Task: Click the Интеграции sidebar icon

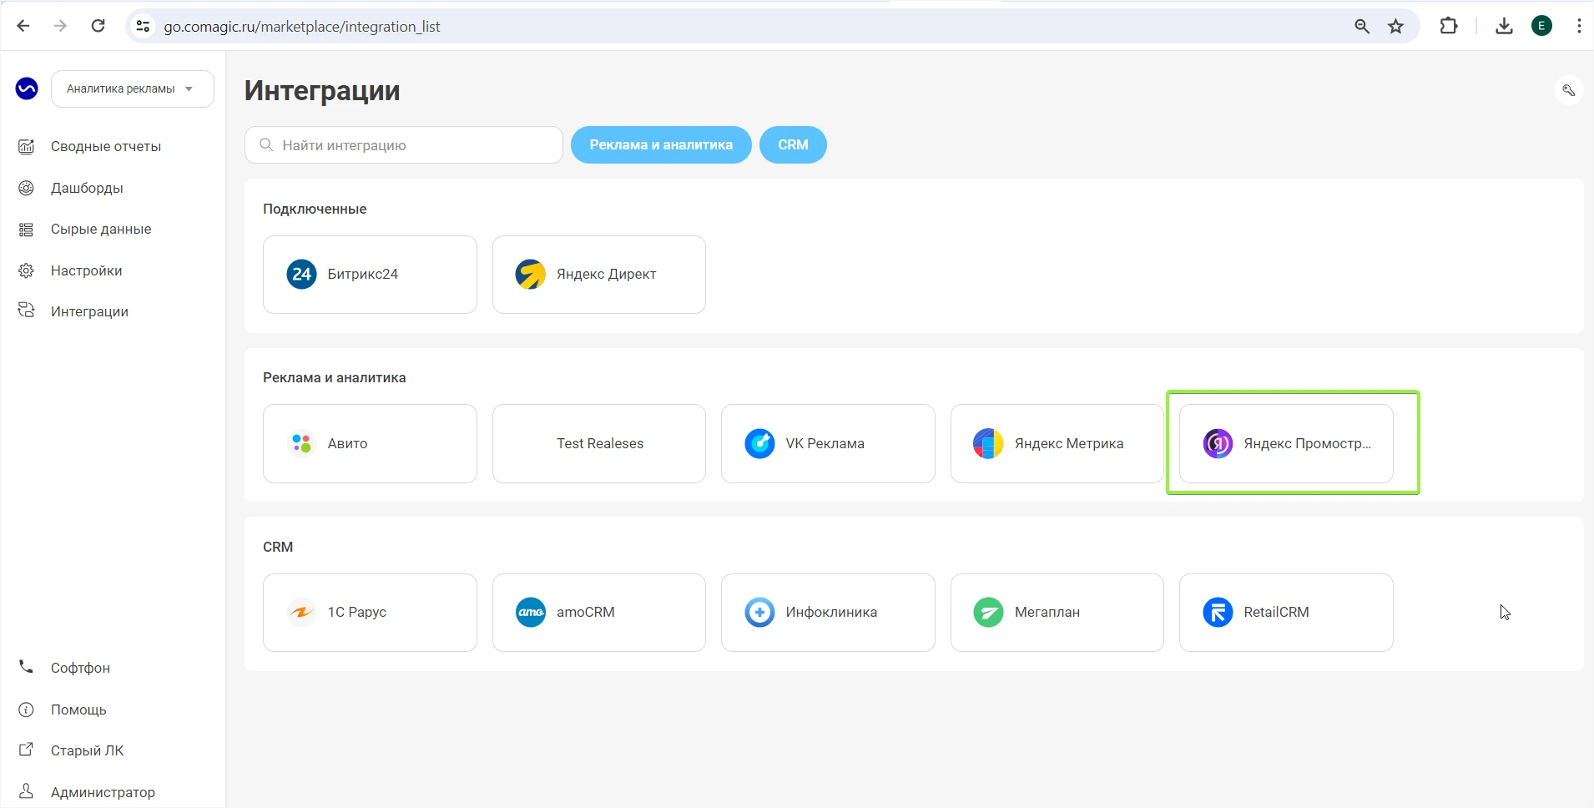Action: (27, 311)
